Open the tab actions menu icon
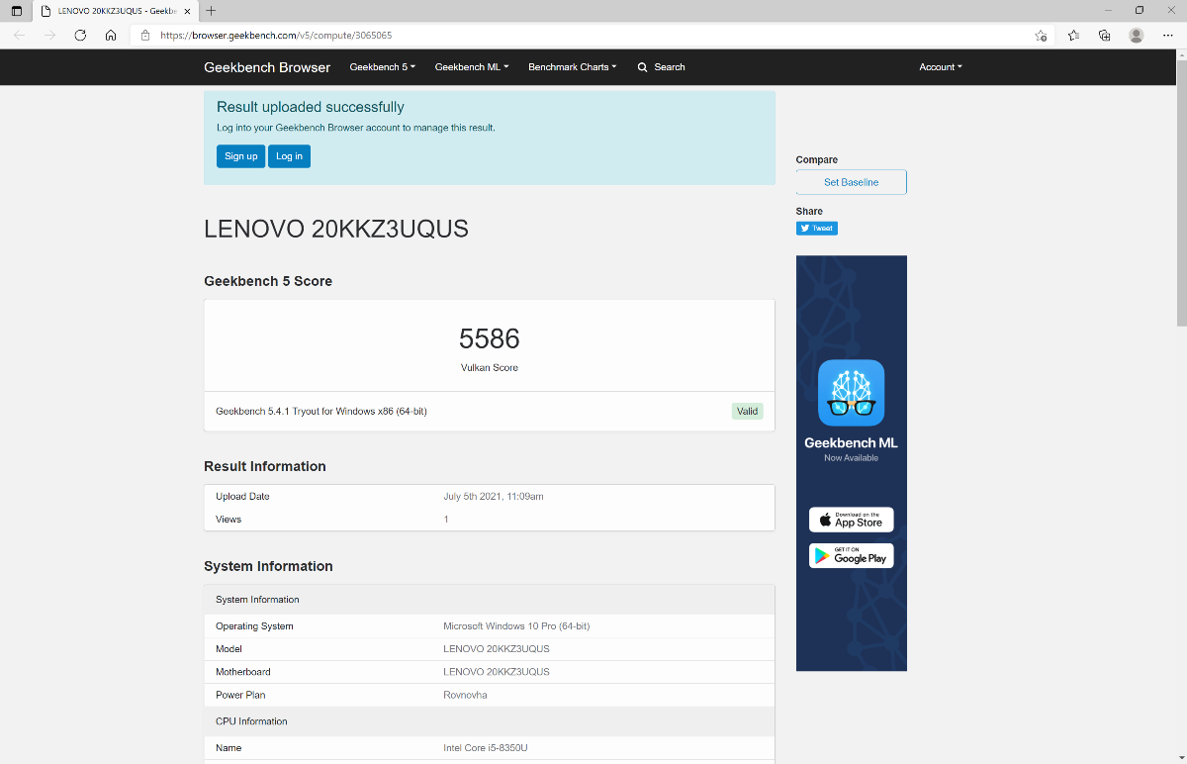Screen dimensions: 1187x764 [x=17, y=11]
